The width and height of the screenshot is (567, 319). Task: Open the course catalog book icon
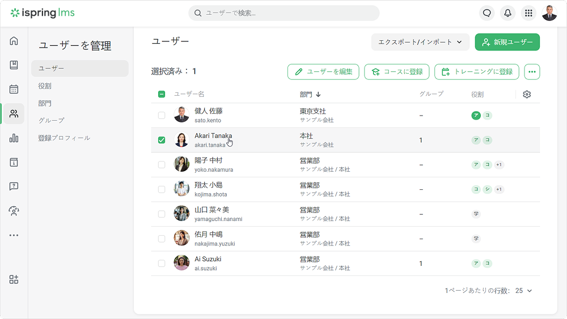point(14,65)
